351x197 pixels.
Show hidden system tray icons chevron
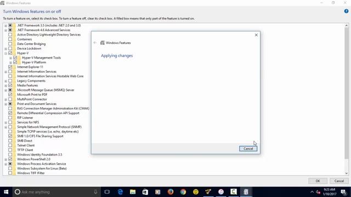[x=312, y=192]
